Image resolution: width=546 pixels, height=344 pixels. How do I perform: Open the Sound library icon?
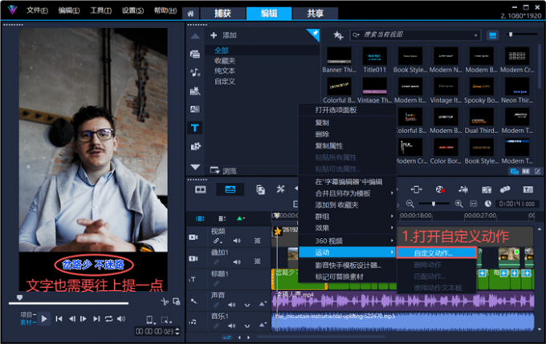click(x=195, y=72)
